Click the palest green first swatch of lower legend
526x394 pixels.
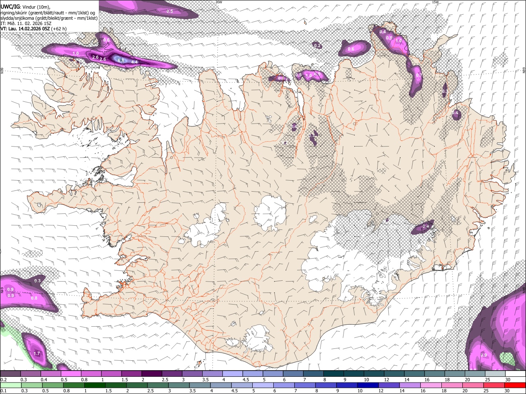pyautogui.click(x=10, y=385)
